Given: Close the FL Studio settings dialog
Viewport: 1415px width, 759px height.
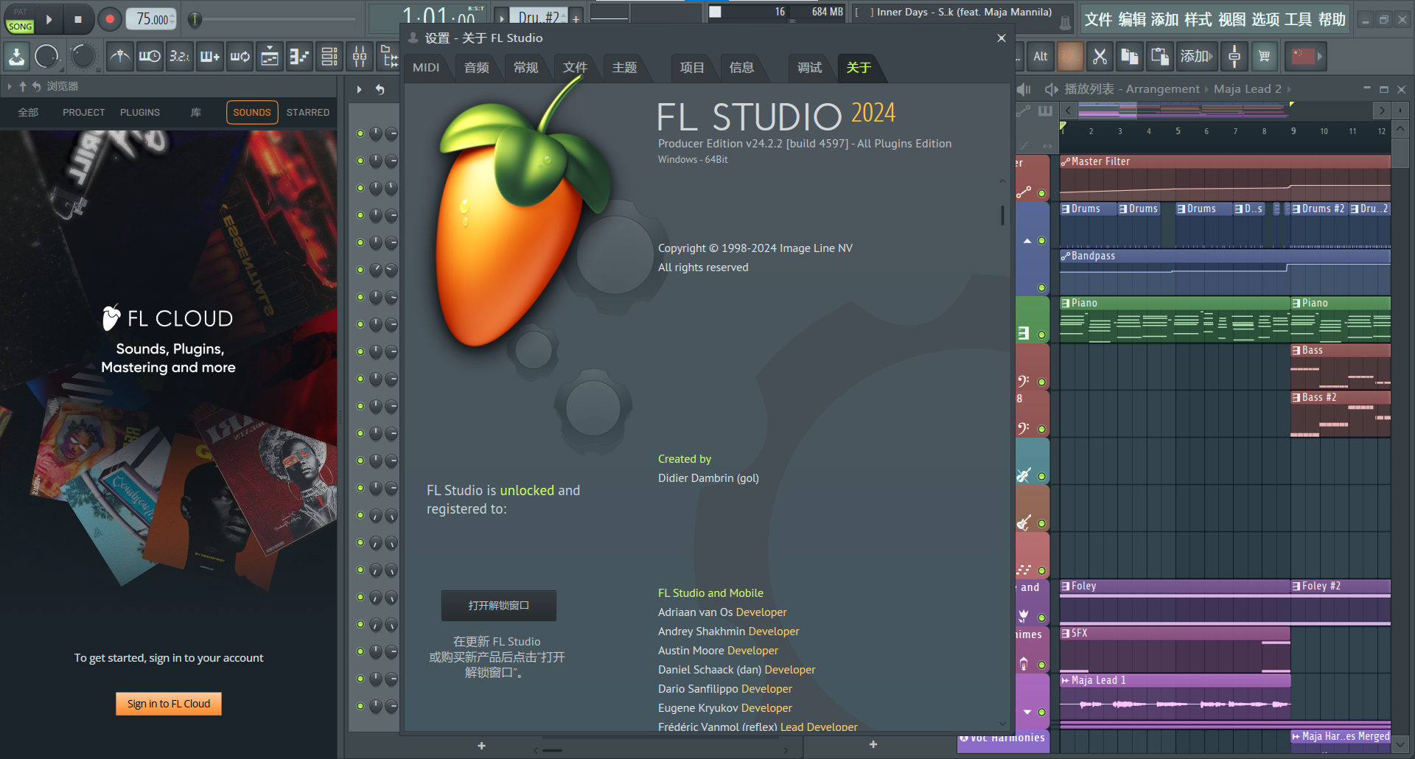Looking at the screenshot, I should (x=1001, y=38).
